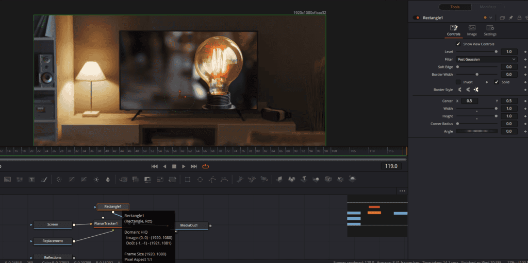Add a Fast Noise node from toolbar

(x=20, y=180)
